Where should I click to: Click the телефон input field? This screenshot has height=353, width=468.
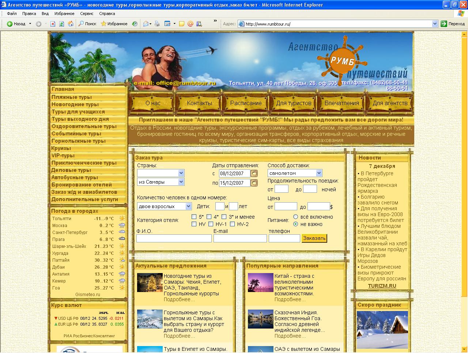(284, 238)
